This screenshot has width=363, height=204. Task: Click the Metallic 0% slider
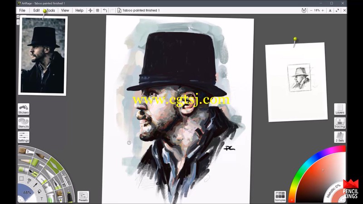coord(334,191)
